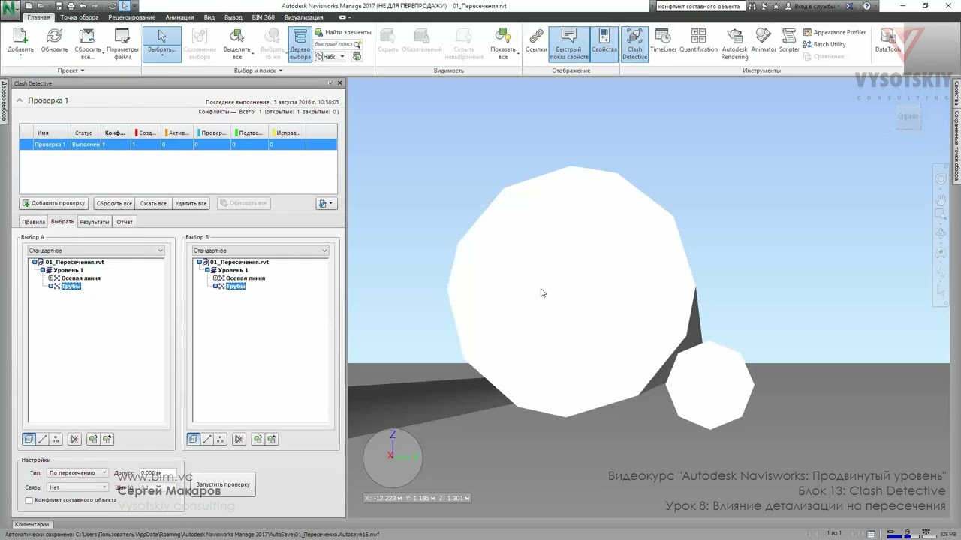Click the help question mark icon
The image size is (961, 540).
tap(867, 6)
